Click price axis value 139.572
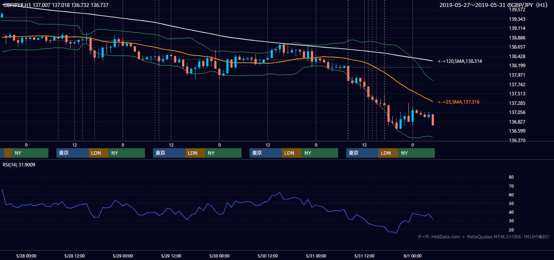The height and width of the screenshot is (260, 554). [517, 10]
